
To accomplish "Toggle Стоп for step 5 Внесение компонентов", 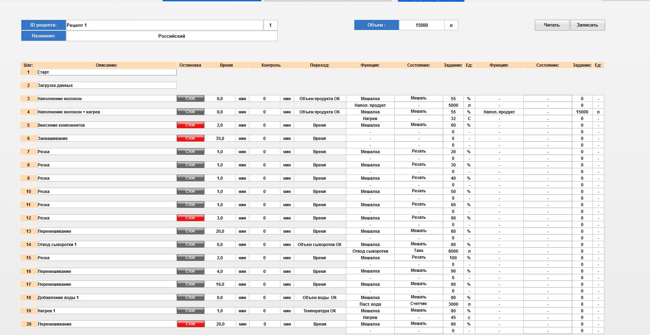I will click(190, 125).
